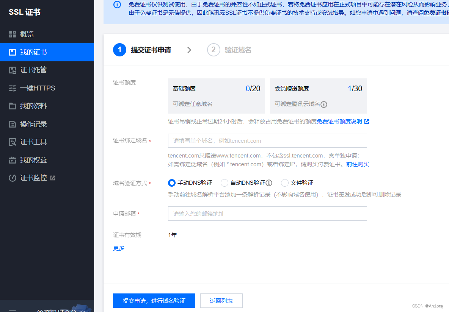This screenshot has height=312, width=449.
Task: Select 手动DNS验证 verification method
Action: (x=172, y=183)
